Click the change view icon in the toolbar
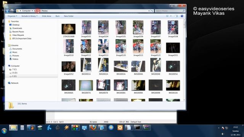 point(167,16)
